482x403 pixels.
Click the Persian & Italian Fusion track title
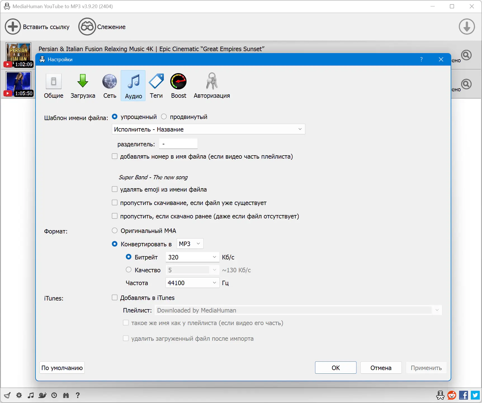[152, 49]
